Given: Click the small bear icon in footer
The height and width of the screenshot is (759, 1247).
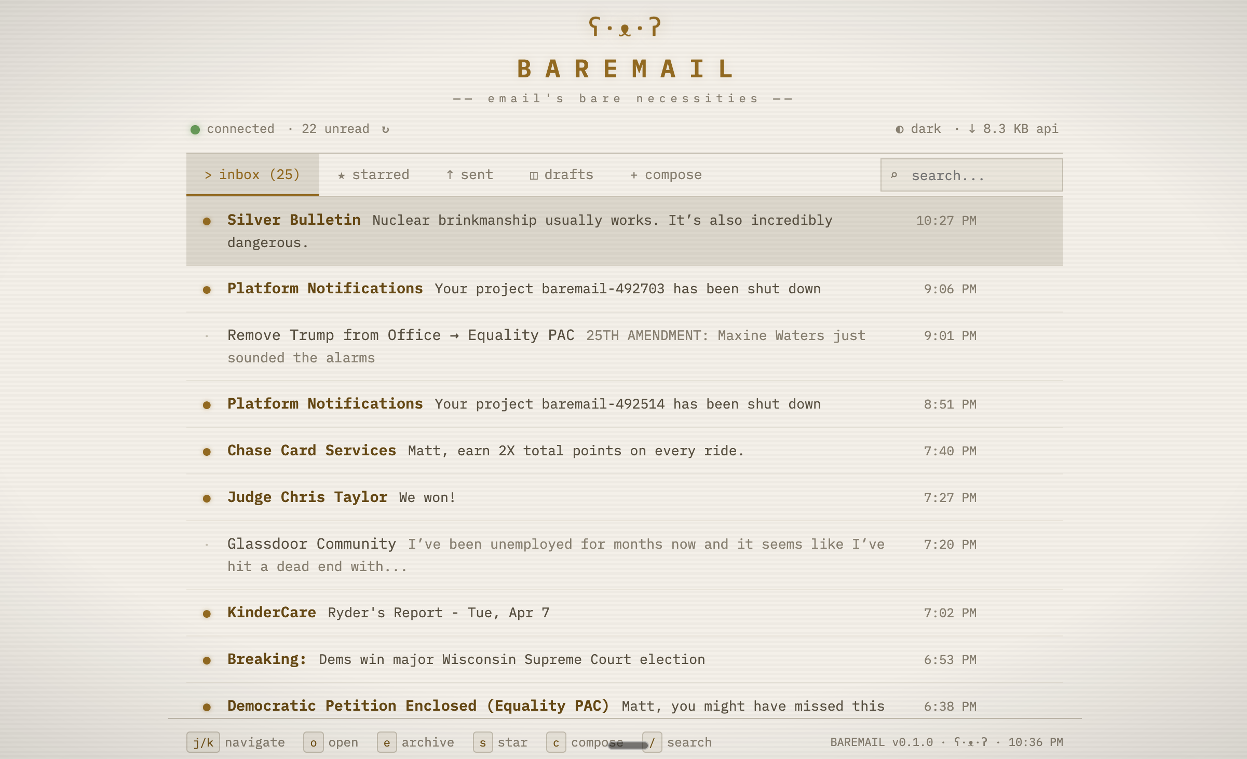Looking at the screenshot, I should point(970,742).
